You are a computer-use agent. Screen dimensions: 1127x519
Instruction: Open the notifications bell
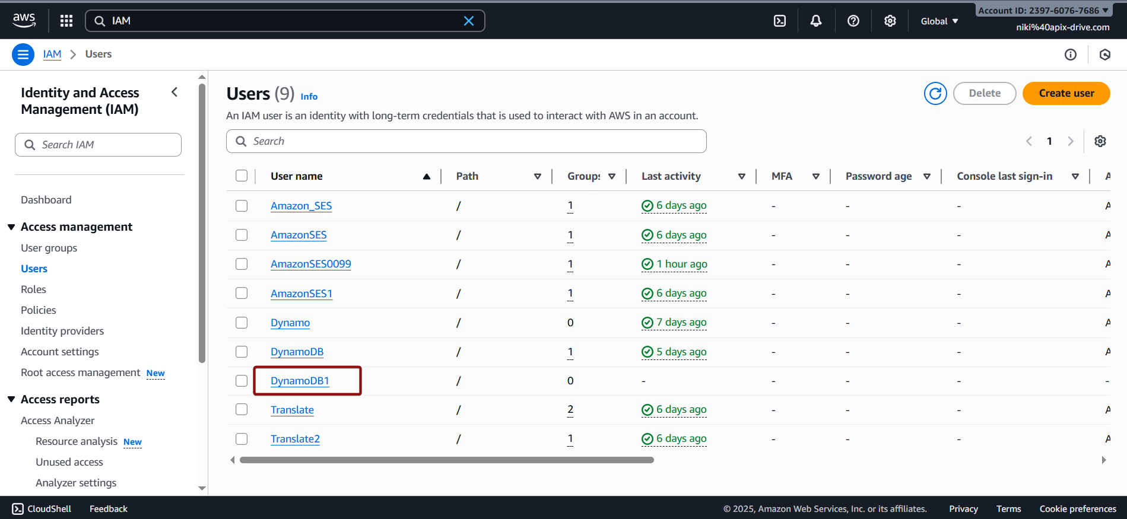(x=816, y=21)
